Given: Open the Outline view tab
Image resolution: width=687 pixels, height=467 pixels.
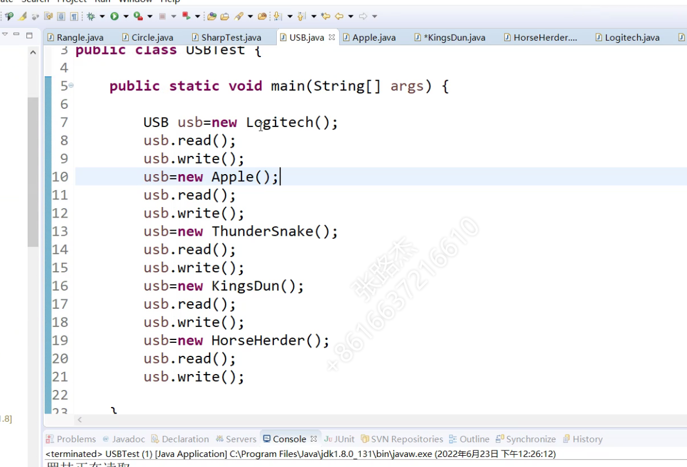Looking at the screenshot, I should point(469,439).
